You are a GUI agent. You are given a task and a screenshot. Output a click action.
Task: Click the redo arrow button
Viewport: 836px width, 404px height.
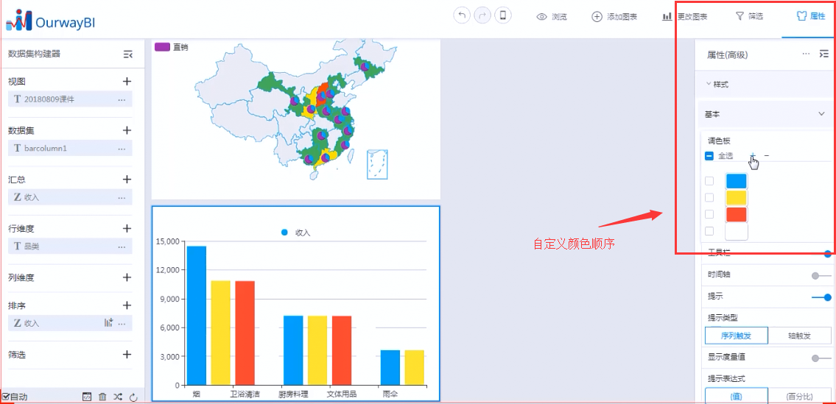click(482, 15)
